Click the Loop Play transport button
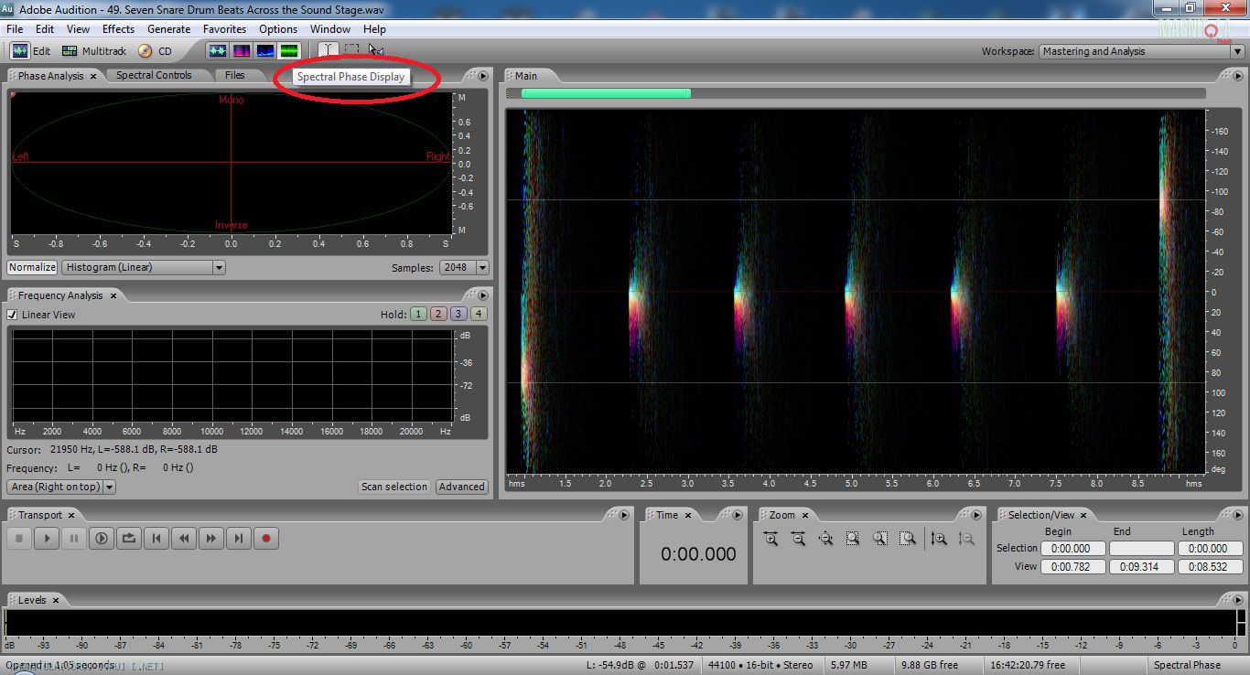This screenshot has height=675, width=1250. (129, 539)
